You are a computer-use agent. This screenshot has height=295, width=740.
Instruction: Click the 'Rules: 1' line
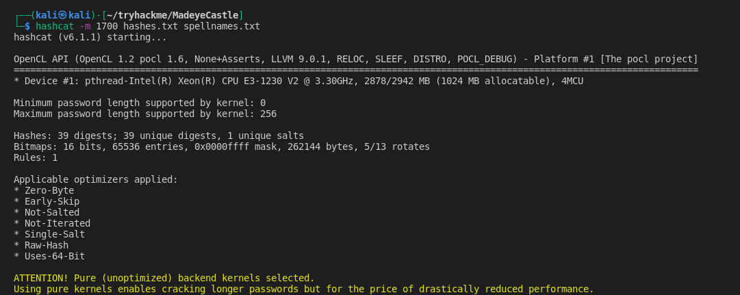coord(36,157)
